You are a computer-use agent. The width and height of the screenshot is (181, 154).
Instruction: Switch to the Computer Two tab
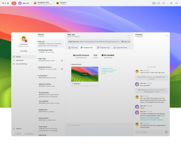coord(103,48)
